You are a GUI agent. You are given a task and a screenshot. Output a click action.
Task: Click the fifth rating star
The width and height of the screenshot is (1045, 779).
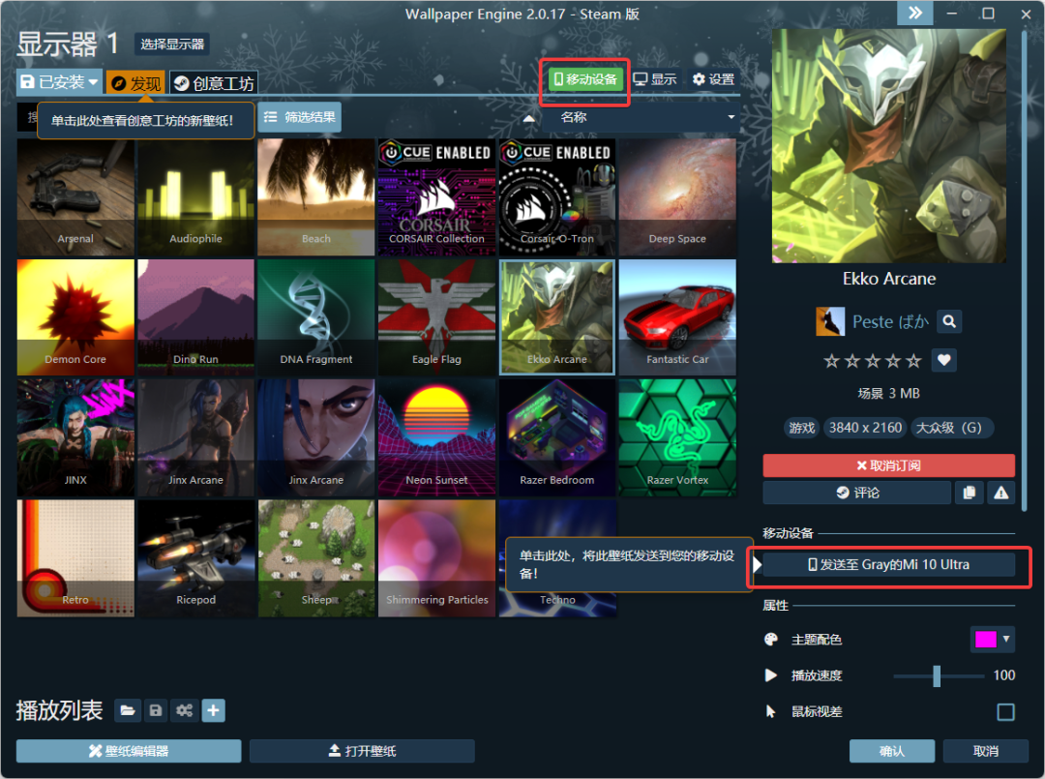pos(913,361)
